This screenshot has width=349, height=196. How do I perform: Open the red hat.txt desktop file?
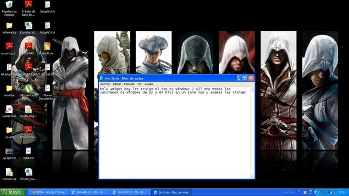[47, 70]
